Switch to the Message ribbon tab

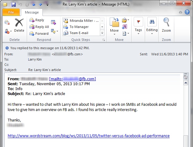(x=32, y=12)
